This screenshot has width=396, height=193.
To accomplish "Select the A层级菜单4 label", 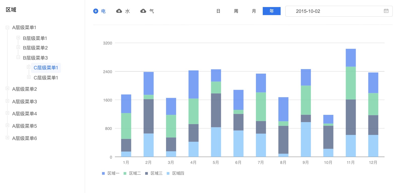I will click(x=24, y=114).
